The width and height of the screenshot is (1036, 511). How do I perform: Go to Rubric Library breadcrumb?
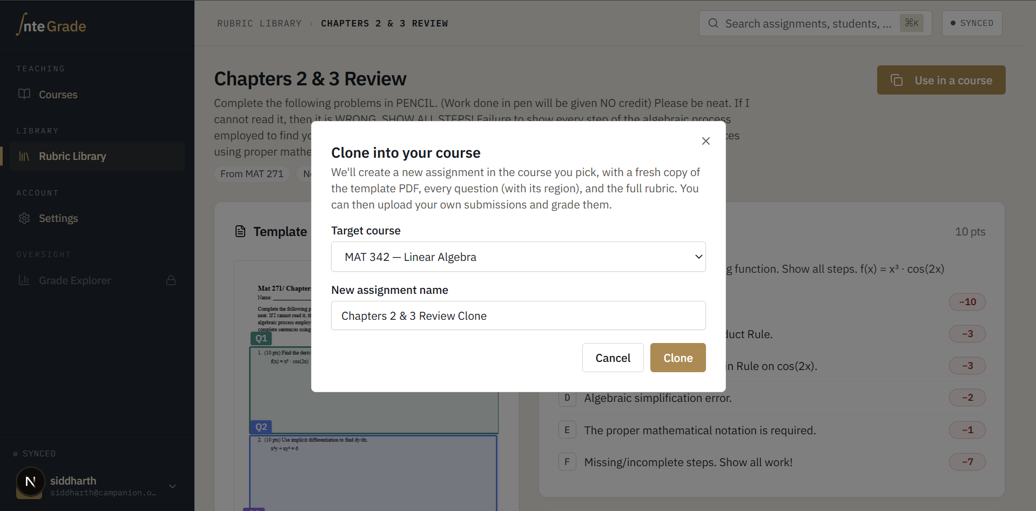(x=259, y=23)
